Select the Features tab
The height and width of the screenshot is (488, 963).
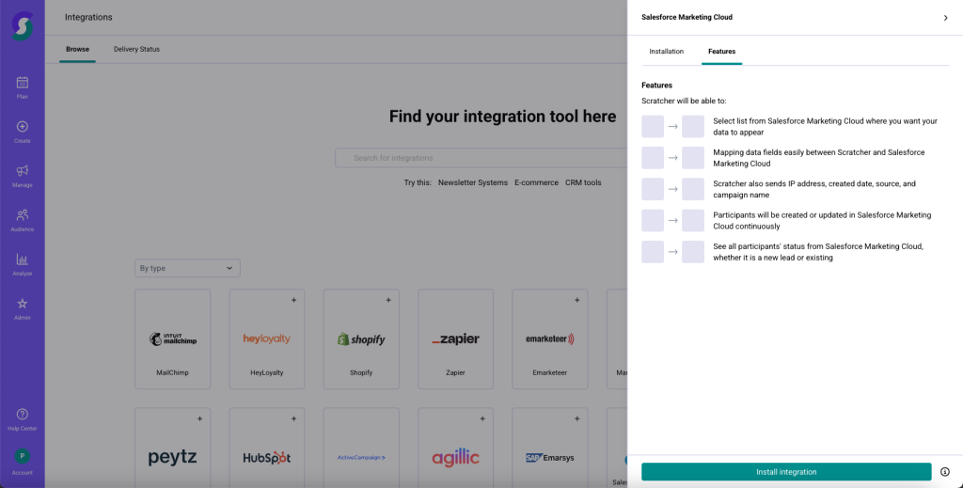pyautogui.click(x=721, y=51)
